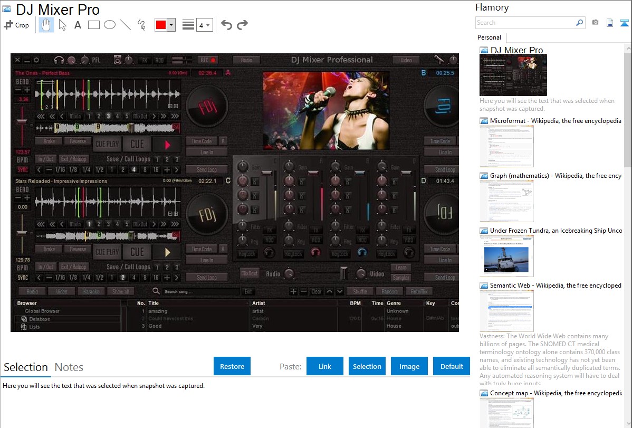
Task: Expand the Database item in Browser tree
Action: coord(24,319)
